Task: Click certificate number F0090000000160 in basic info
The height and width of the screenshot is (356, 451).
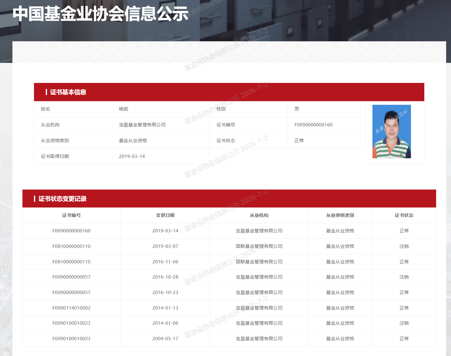Action: [x=313, y=125]
